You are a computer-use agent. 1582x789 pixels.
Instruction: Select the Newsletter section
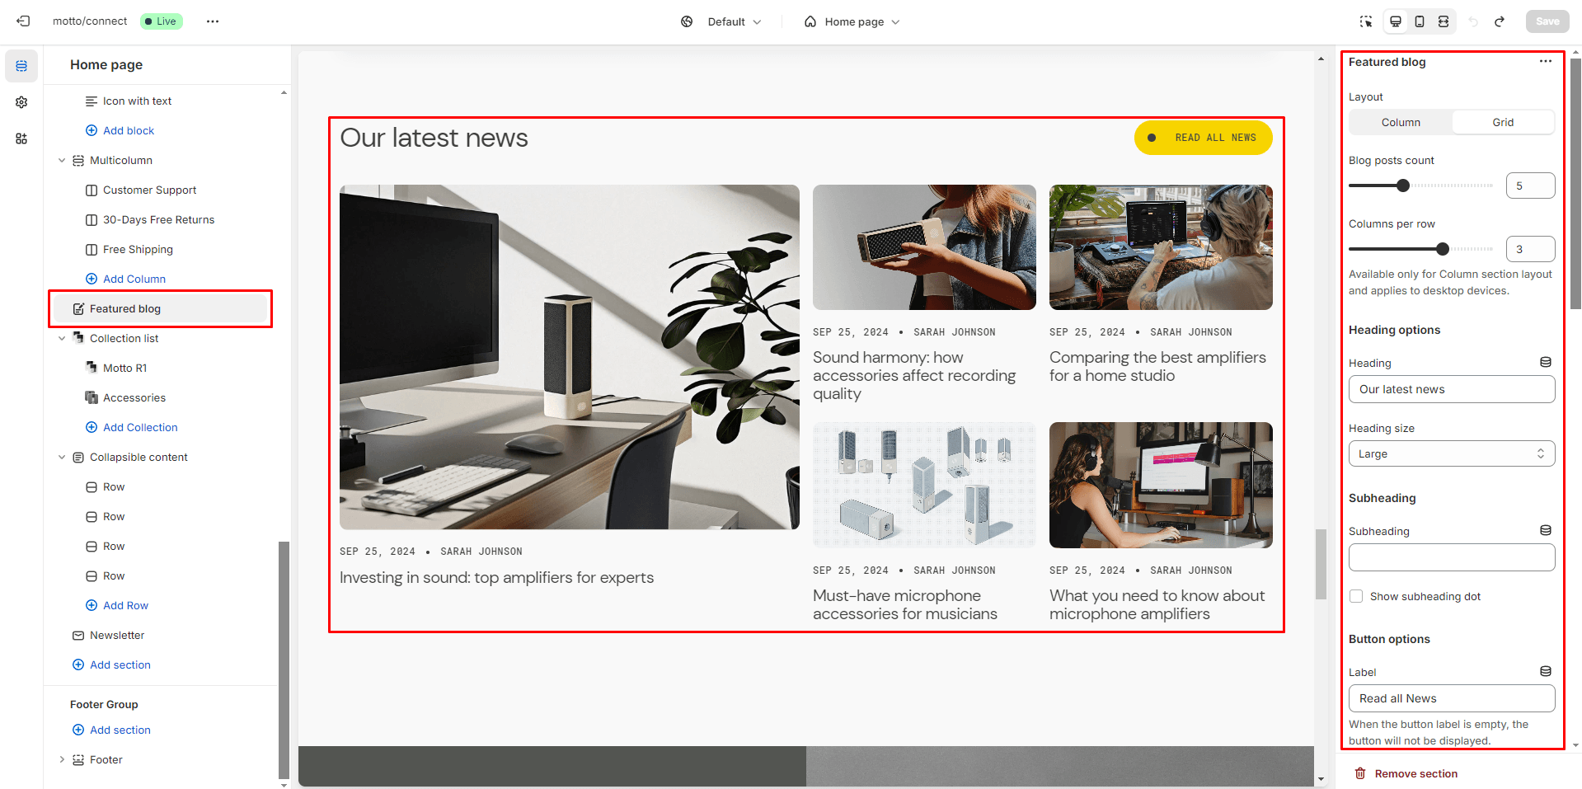click(117, 635)
